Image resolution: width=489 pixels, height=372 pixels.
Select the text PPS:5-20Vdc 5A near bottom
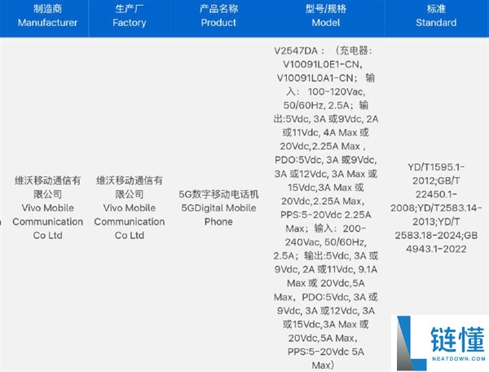coord(326,352)
